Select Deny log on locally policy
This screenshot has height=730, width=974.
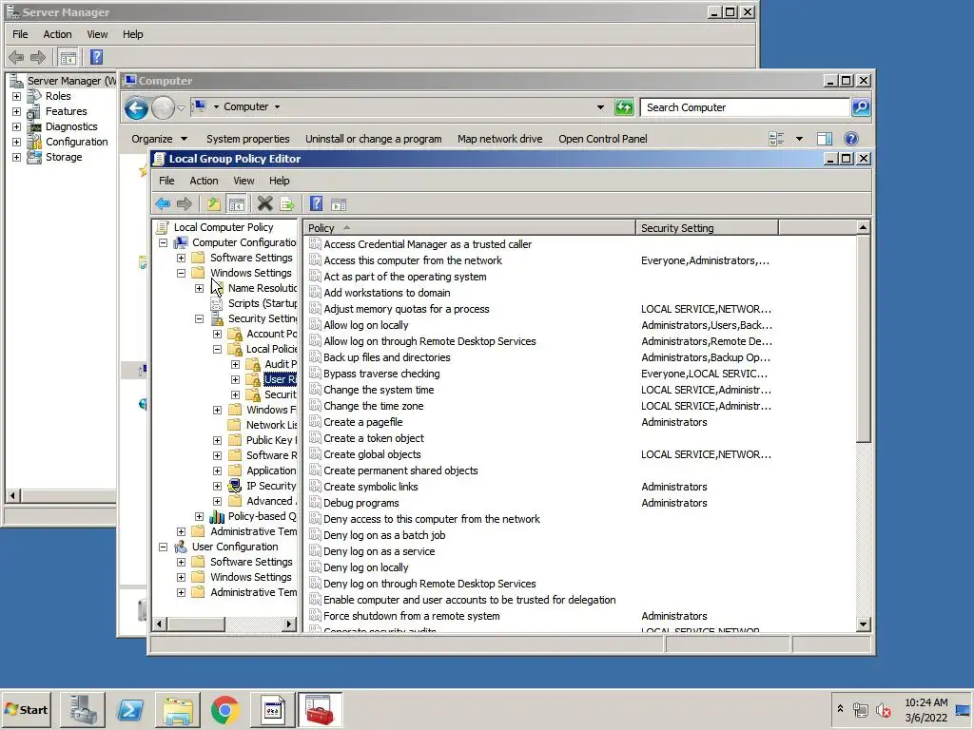[x=366, y=567]
